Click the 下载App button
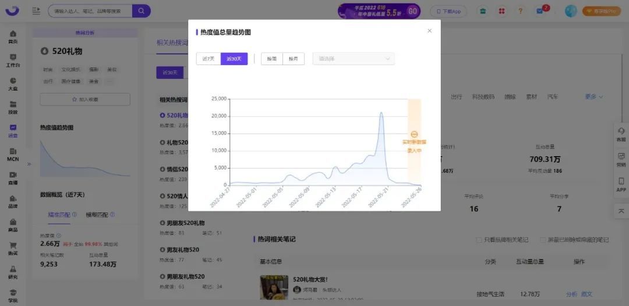629x306 pixels. coord(448,11)
